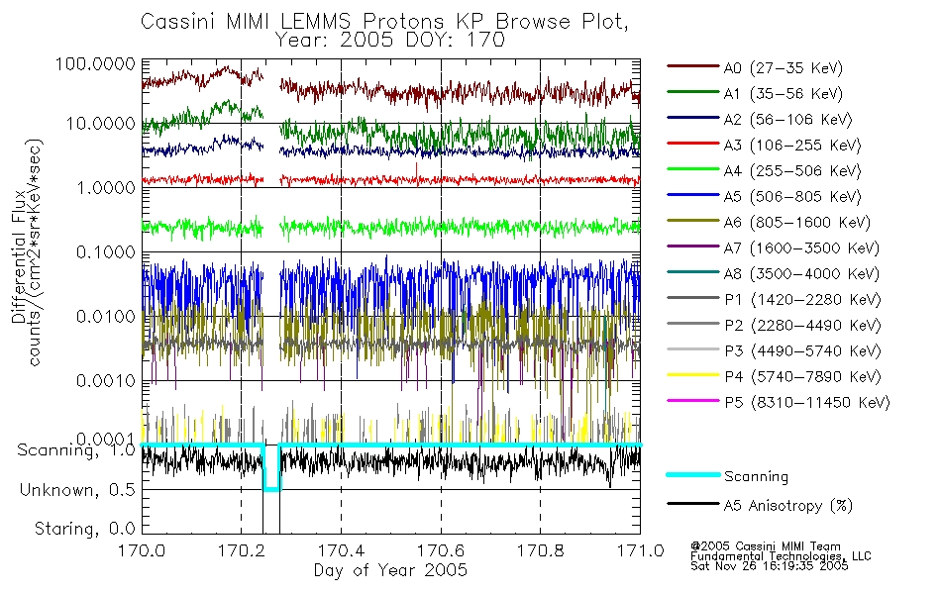This screenshot has width=941, height=594.
Task: Click the 170.4 x-axis tick label
Action: coord(342,550)
